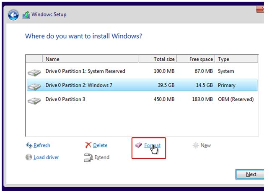This screenshot has width=269, height=191.
Task: Sort by the Name column header
Action: (90, 59)
